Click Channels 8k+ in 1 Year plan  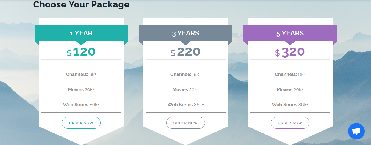point(81,74)
